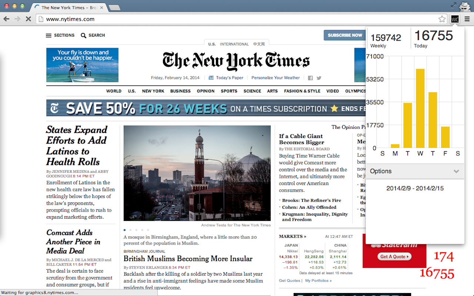Viewport: 474px width, 296px height.
Task: Click the HangSeng value 22,282.06
Action: point(313,257)
